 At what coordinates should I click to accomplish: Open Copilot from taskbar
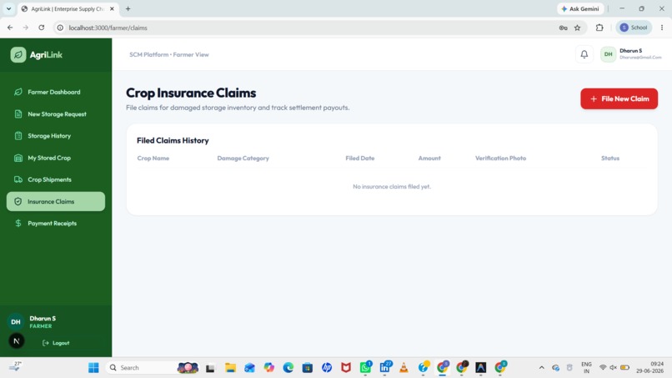pos(269,368)
